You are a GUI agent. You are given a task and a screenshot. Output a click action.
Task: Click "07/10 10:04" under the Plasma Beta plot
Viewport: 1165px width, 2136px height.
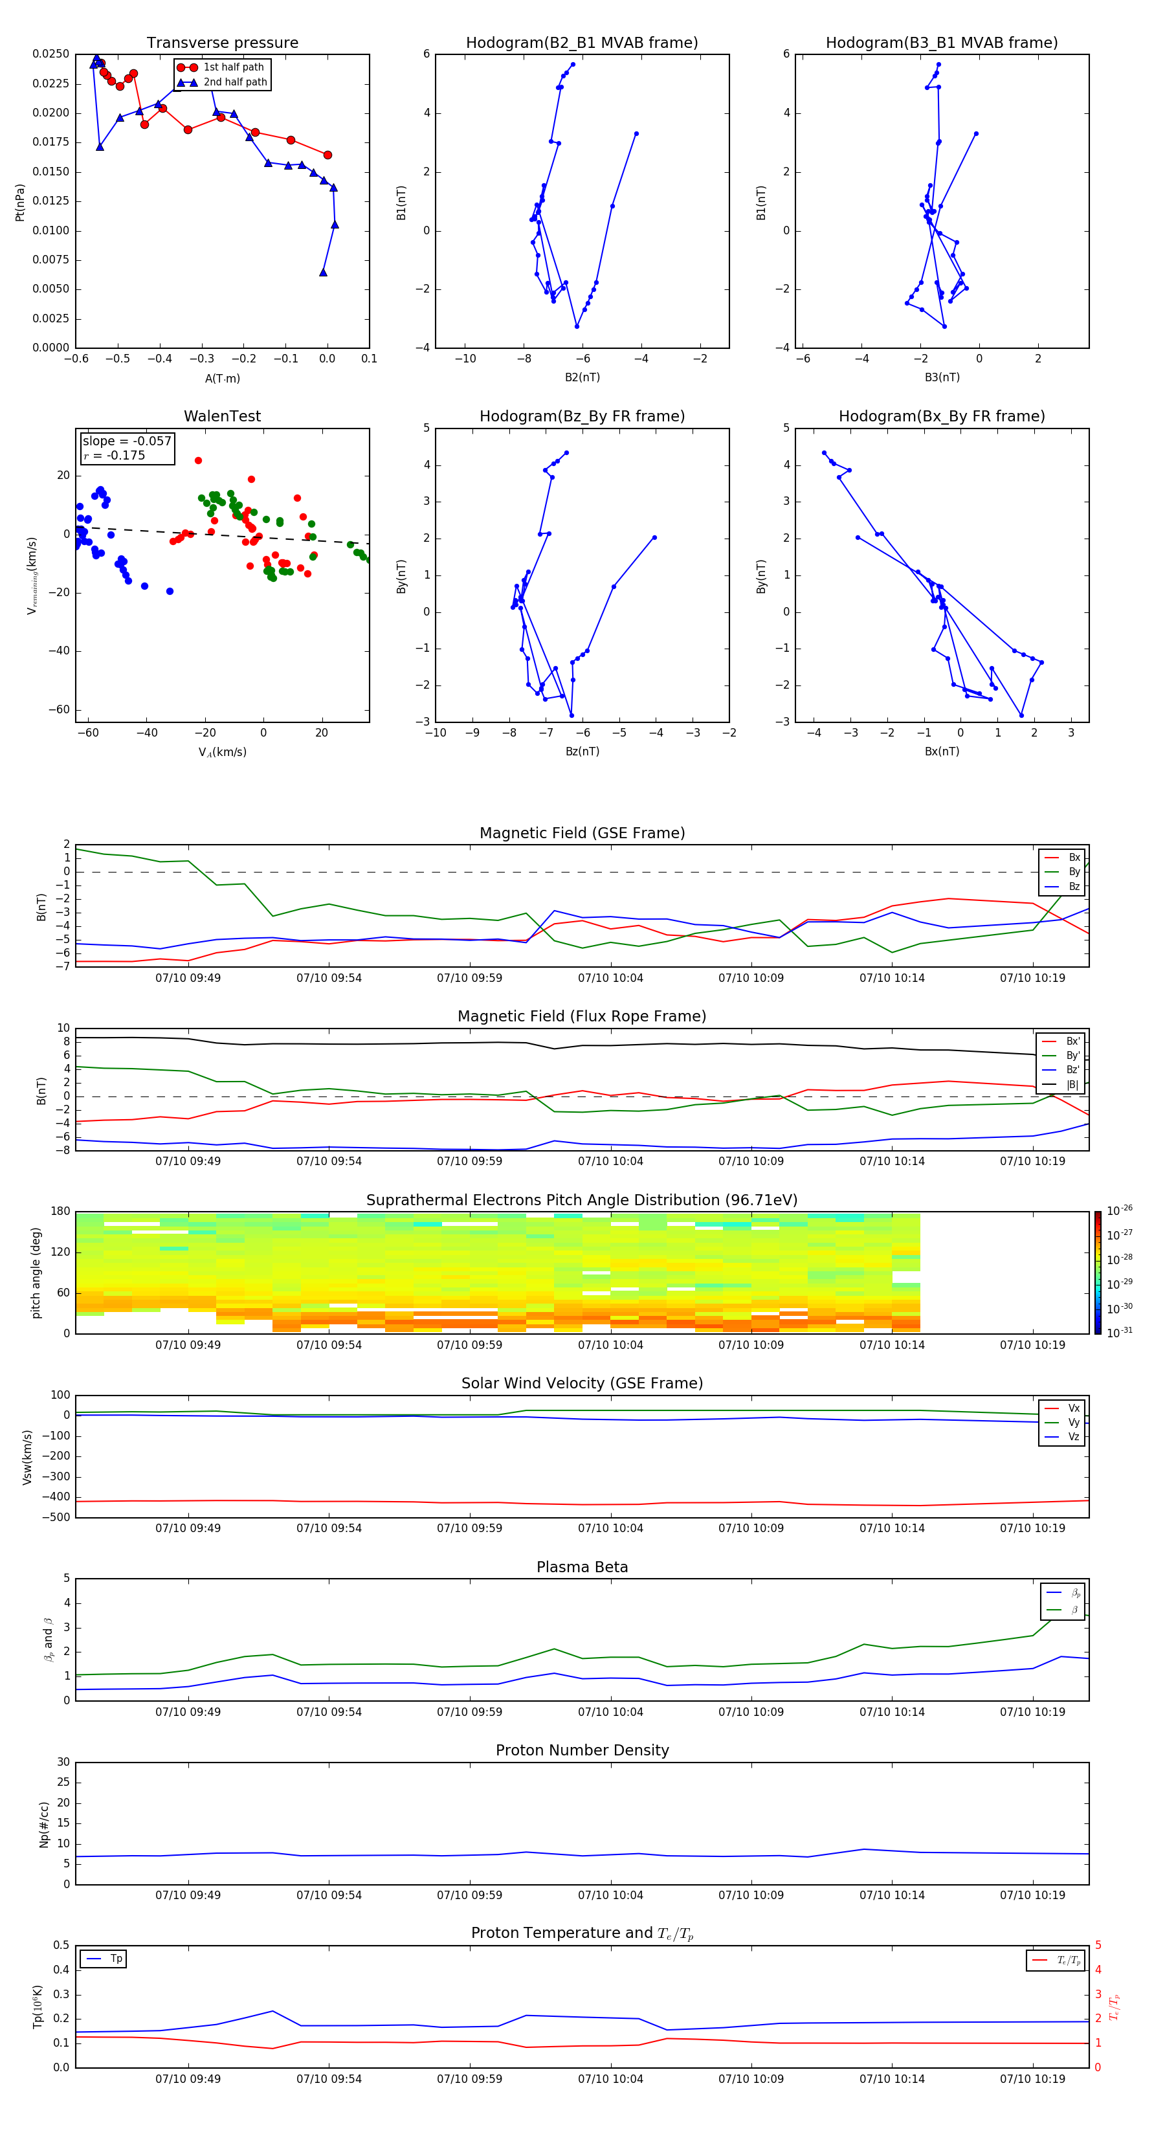(610, 1712)
